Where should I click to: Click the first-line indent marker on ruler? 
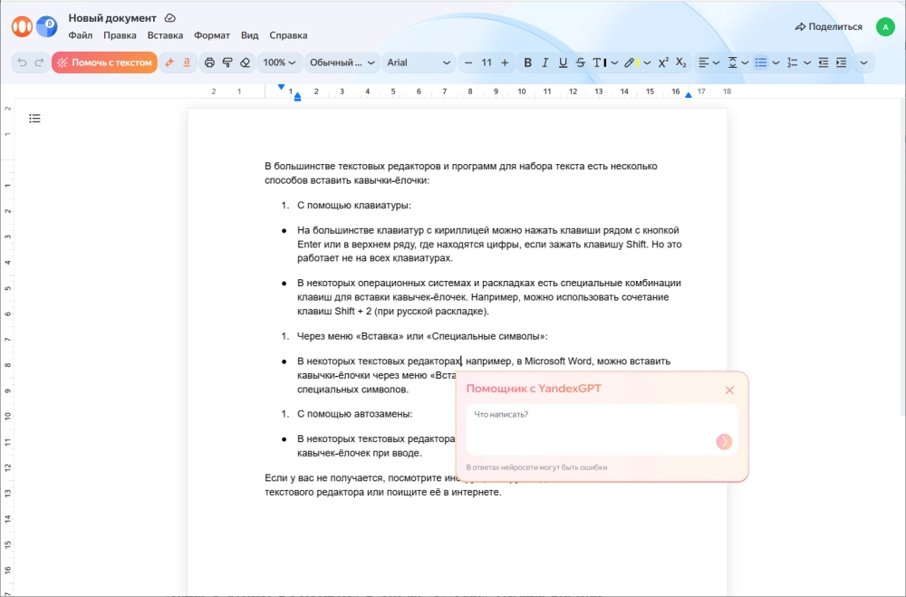281,87
